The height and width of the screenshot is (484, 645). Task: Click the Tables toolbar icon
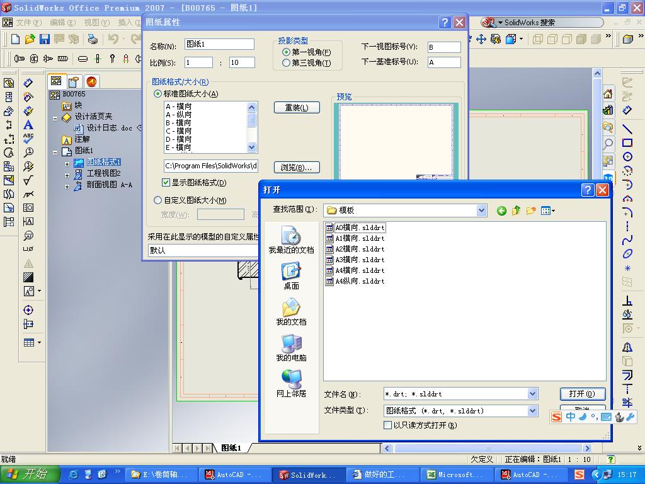tap(29, 342)
